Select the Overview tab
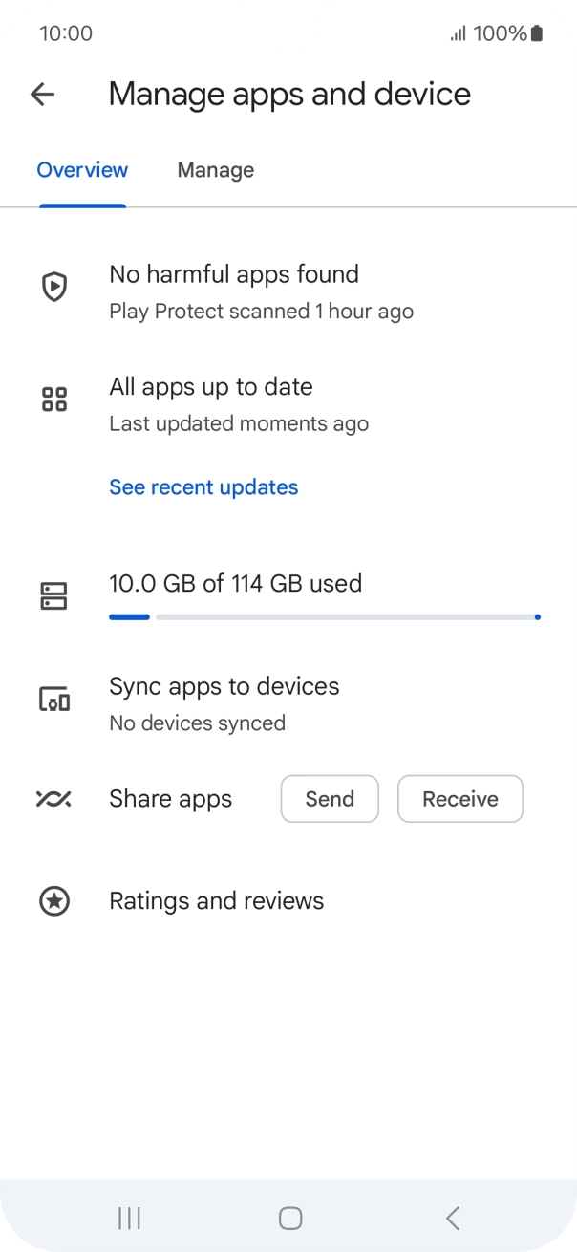 pyautogui.click(x=82, y=170)
